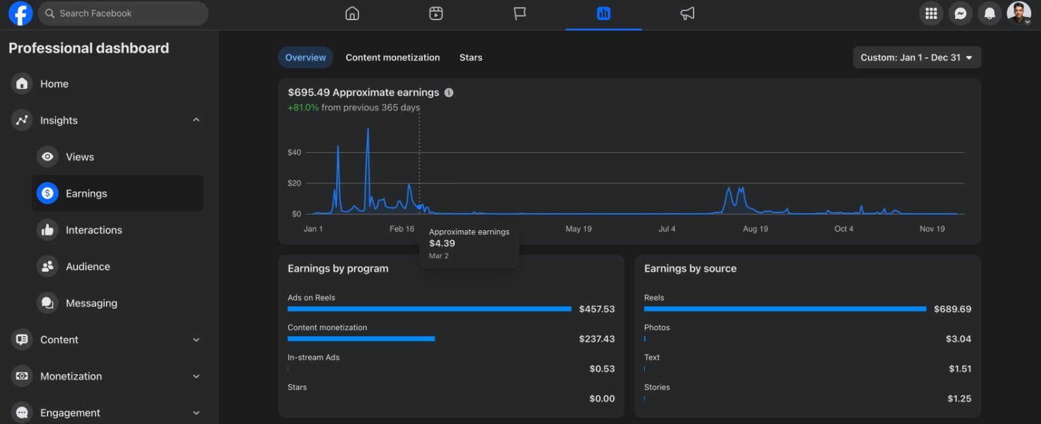Select the Overview tab
The image size is (1041, 424).
[x=306, y=57]
